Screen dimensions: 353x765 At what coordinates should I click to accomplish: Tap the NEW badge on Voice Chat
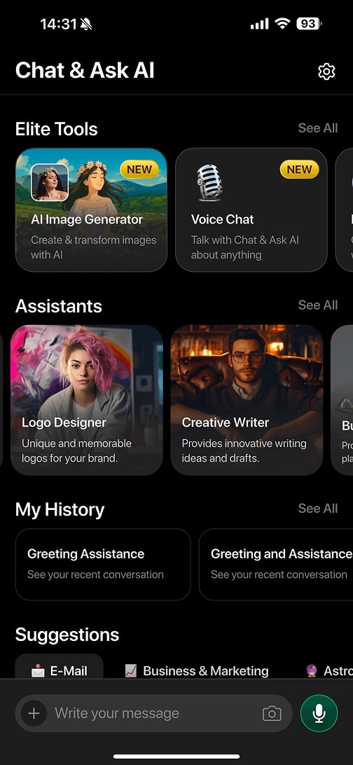tap(299, 170)
